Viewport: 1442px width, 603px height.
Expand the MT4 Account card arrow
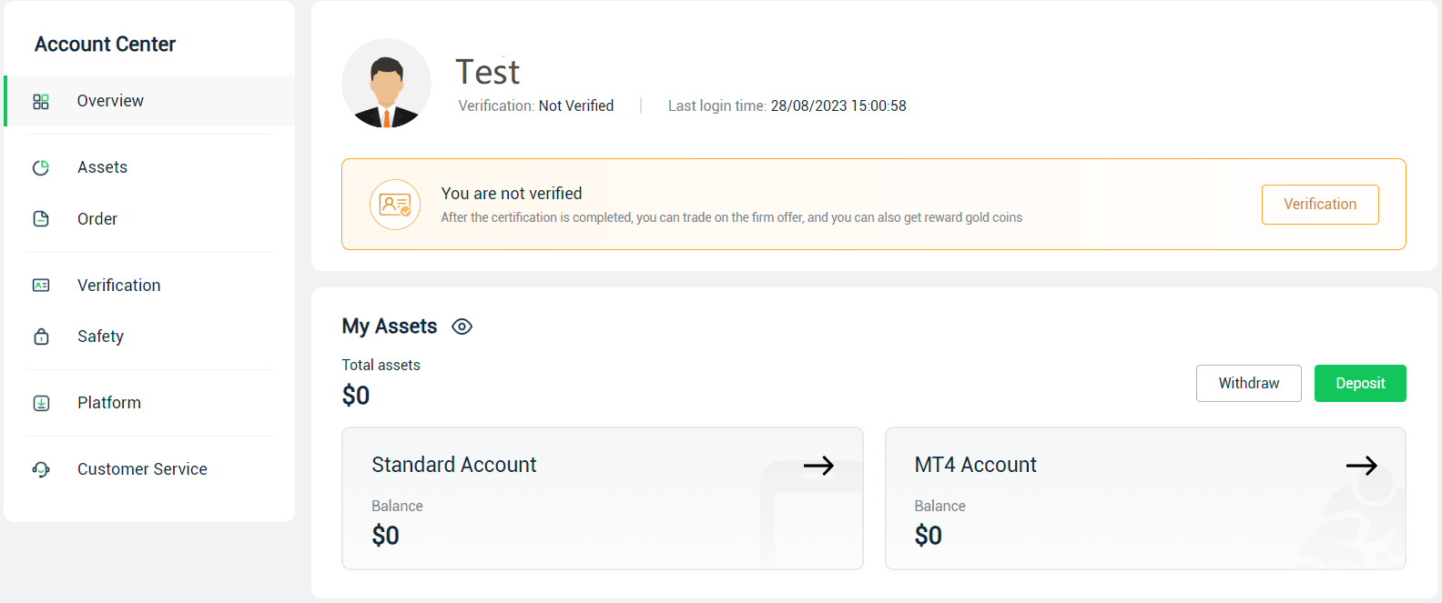[x=1361, y=465]
